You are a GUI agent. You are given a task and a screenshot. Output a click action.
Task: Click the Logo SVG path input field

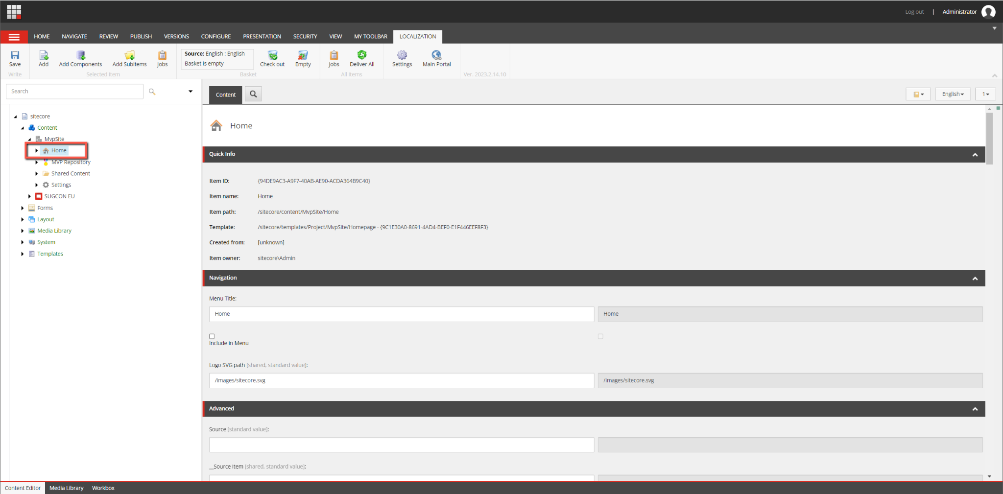pyautogui.click(x=402, y=380)
